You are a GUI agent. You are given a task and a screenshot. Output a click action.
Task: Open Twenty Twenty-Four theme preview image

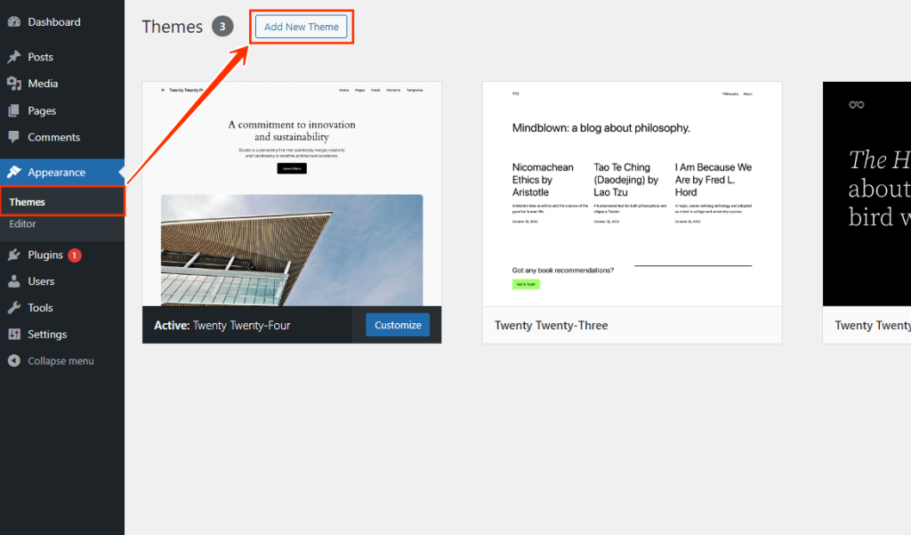292,194
